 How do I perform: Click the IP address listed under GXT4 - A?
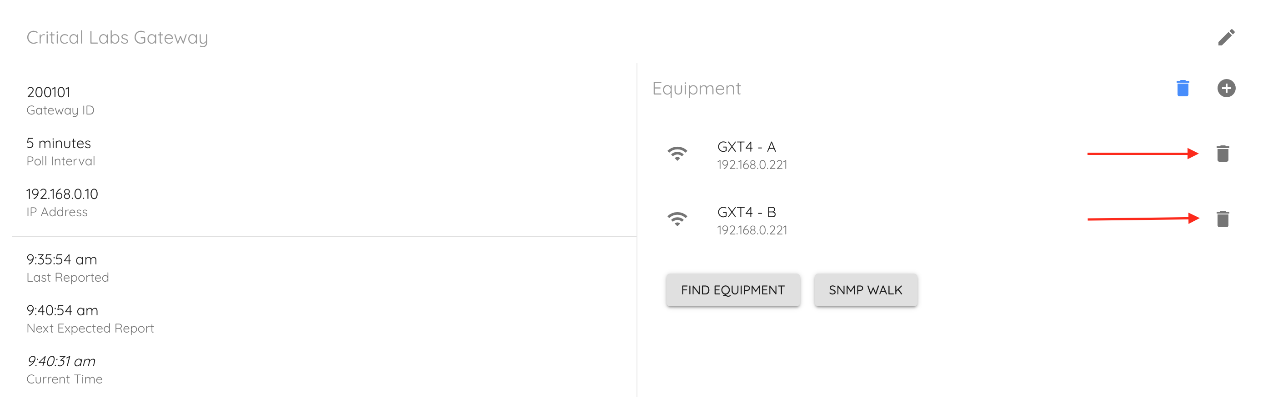pos(752,165)
